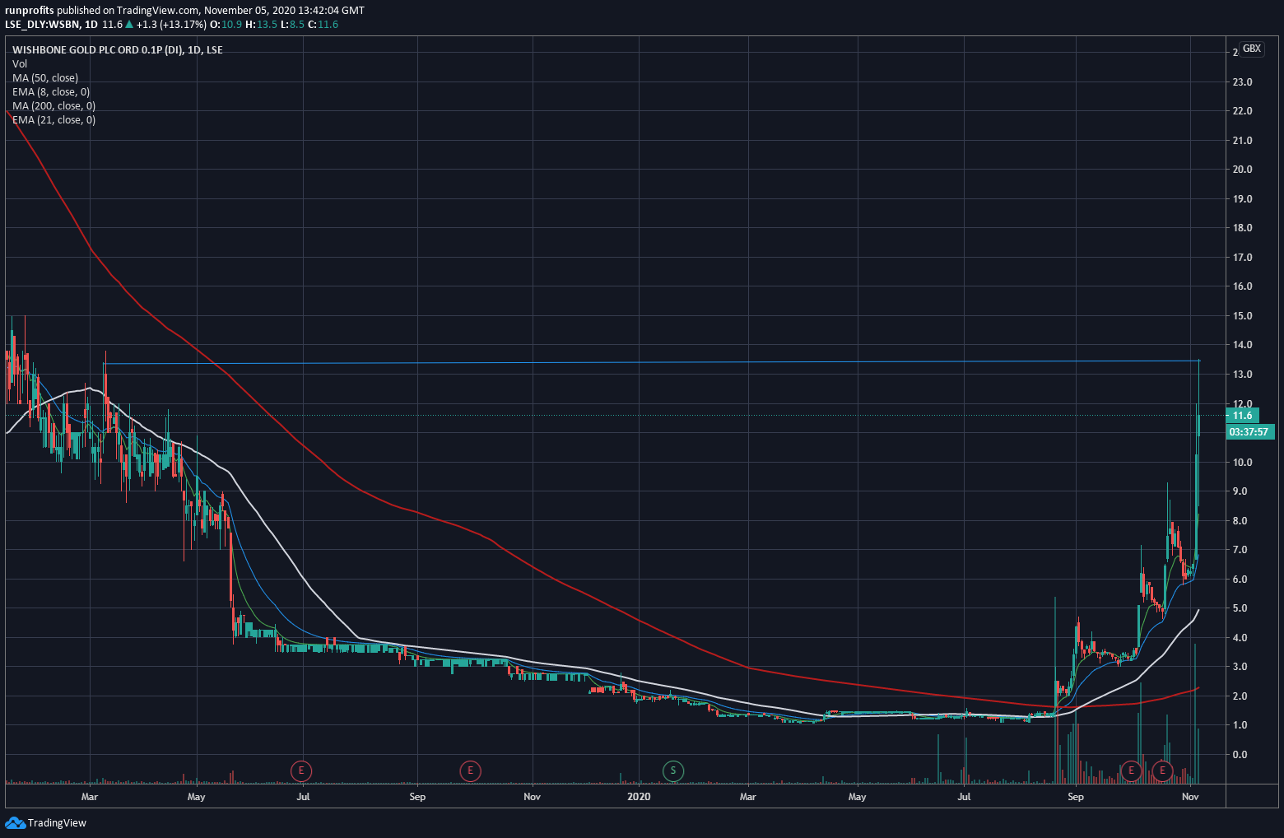Click the TradingView cloud logo icon
Viewport: 1284px width, 838px height.
pos(15,822)
